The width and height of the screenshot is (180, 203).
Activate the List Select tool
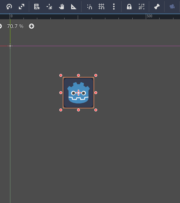pyautogui.click(x=37, y=7)
